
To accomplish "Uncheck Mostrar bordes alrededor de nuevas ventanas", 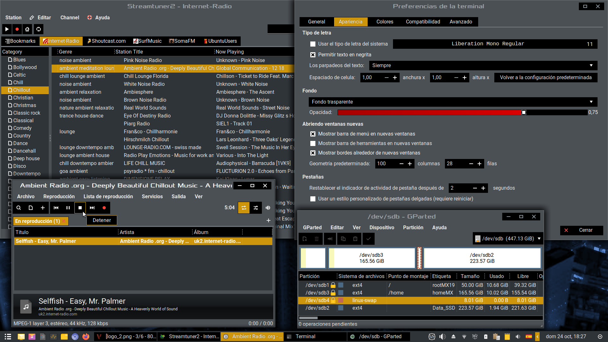I will coord(313,153).
